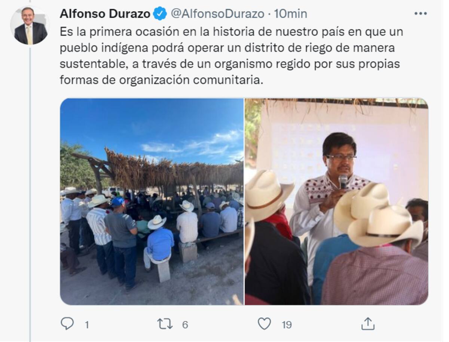Retweet this post using the arrows icon
The image size is (449, 342).
coord(165,324)
